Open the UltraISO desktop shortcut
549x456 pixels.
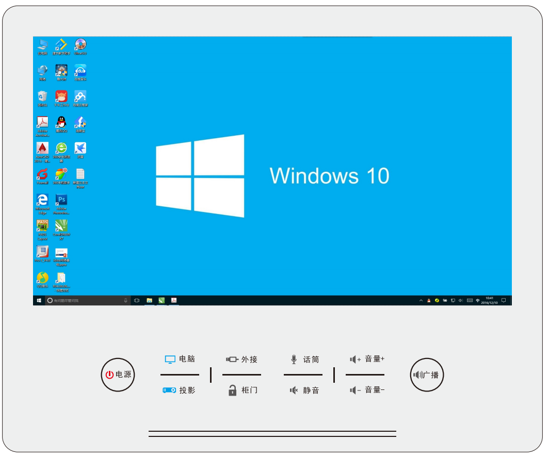coord(80,44)
